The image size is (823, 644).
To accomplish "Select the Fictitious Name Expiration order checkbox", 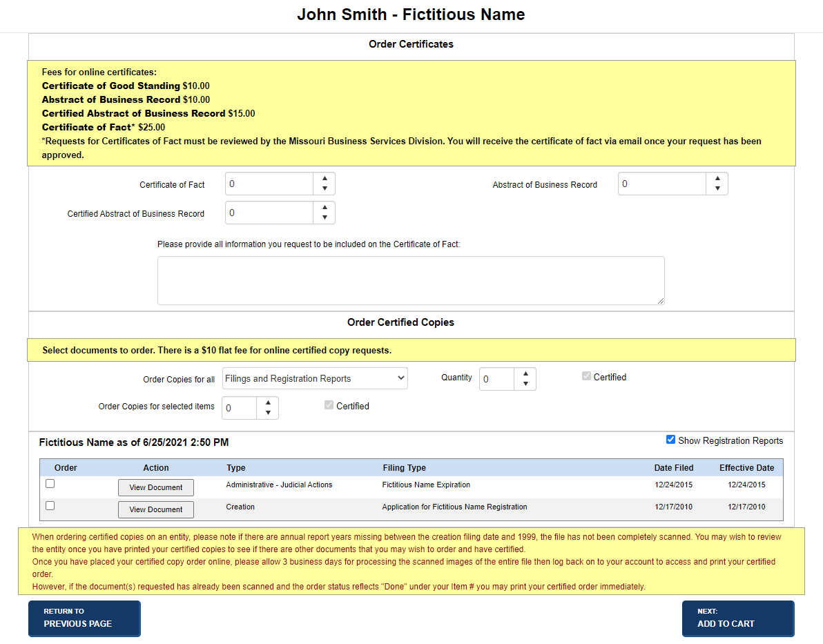I will click(49, 483).
